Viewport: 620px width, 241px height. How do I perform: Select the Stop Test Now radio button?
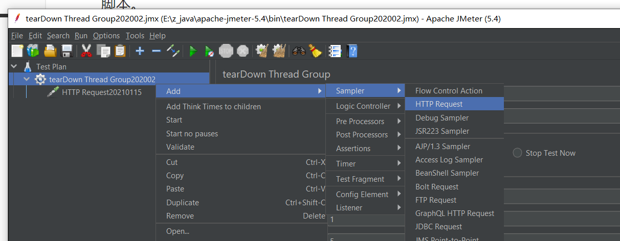tap(517, 153)
